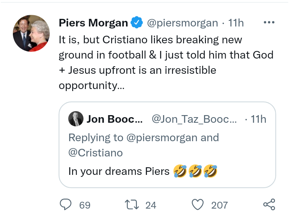Click the quoted tweet's 11h timestamp
289x219 pixels.
pos(258,119)
